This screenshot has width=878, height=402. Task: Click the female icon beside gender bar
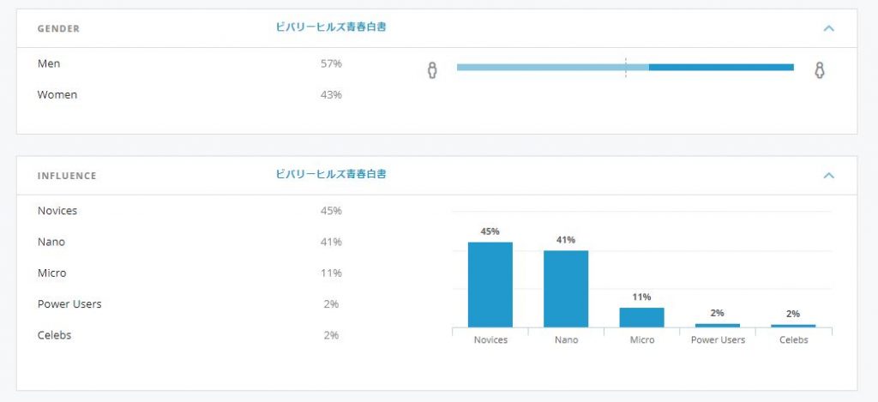pos(820,69)
